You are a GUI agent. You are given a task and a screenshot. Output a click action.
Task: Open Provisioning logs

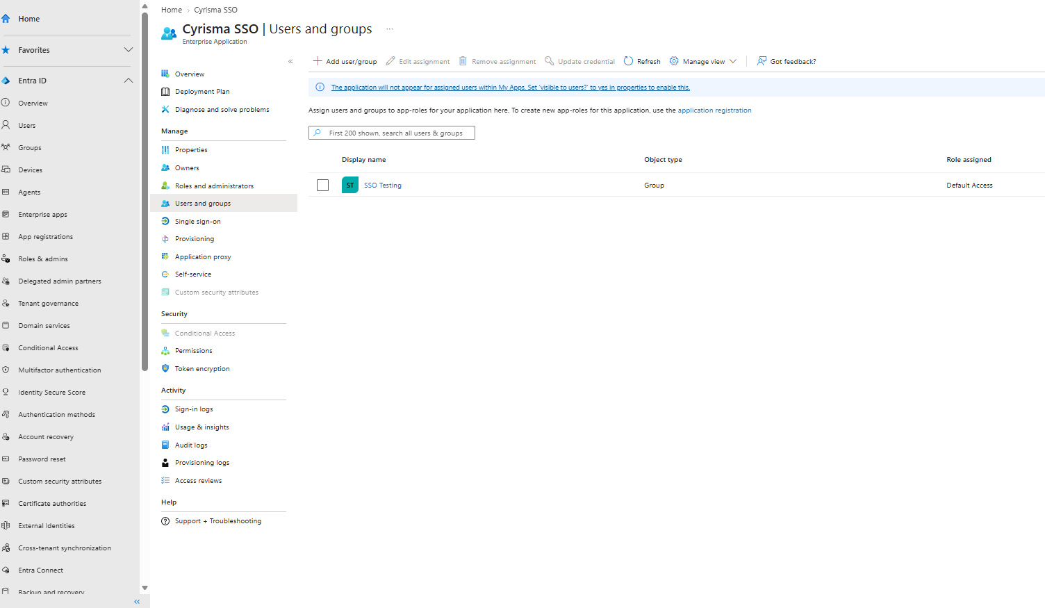[x=202, y=463]
